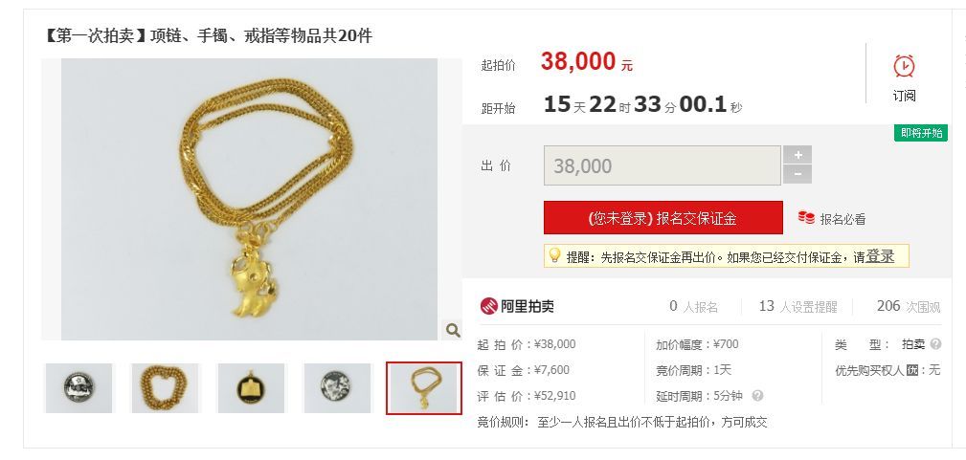Click the help icon beside 延时周期 5分钟
This screenshot has width=966, height=460.
point(757,396)
